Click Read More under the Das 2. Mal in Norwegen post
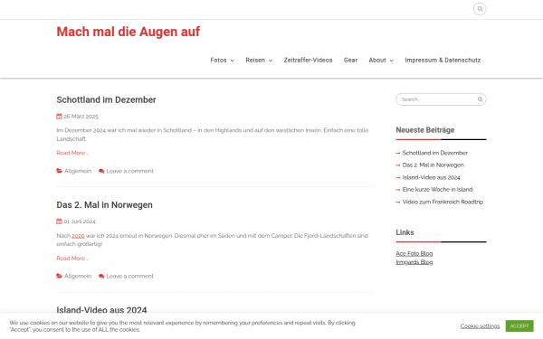This screenshot has height=339, width=543. (x=72, y=258)
